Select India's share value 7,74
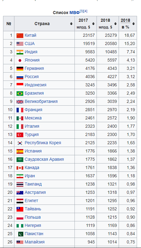Image resolution: width=141 pixels, height=248 pixels. tap(131, 52)
